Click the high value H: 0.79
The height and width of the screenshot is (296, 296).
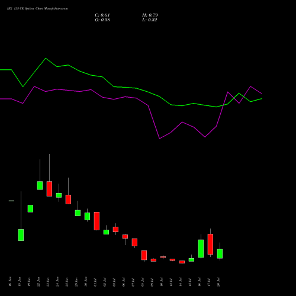(x=150, y=15)
